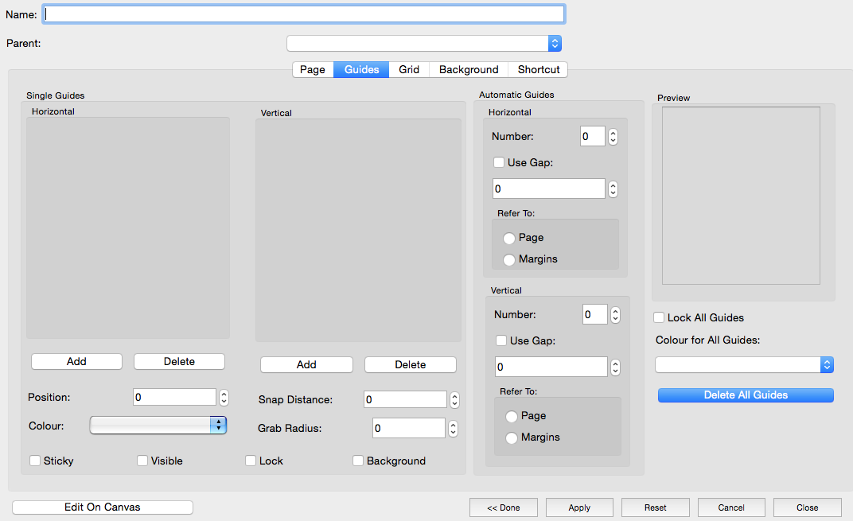The image size is (853, 521).
Task: Switch to the Grid tab
Action: [409, 70]
